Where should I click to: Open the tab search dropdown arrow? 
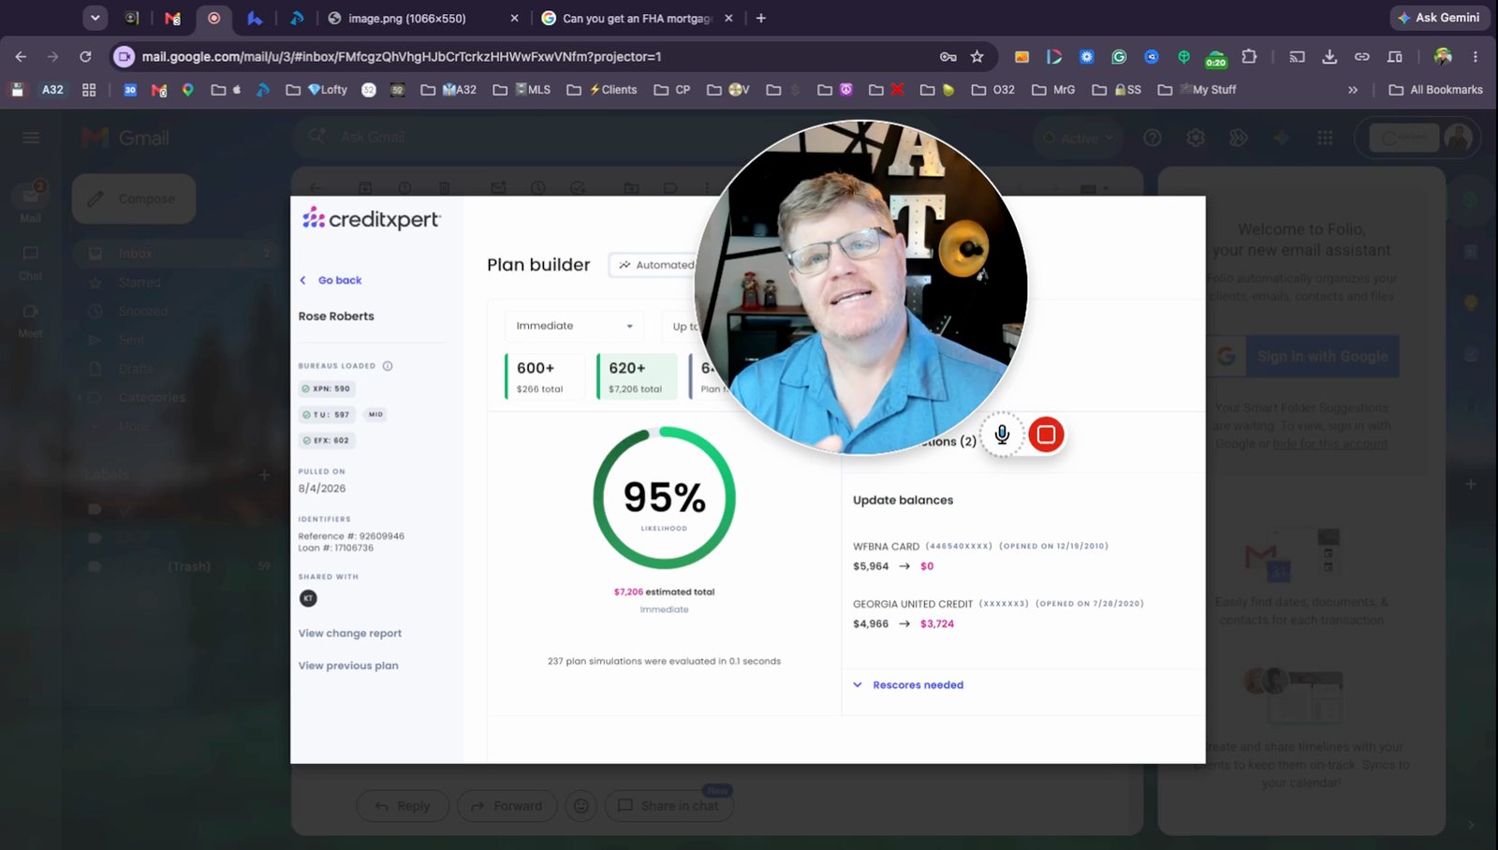pyautogui.click(x=95, y=18)
